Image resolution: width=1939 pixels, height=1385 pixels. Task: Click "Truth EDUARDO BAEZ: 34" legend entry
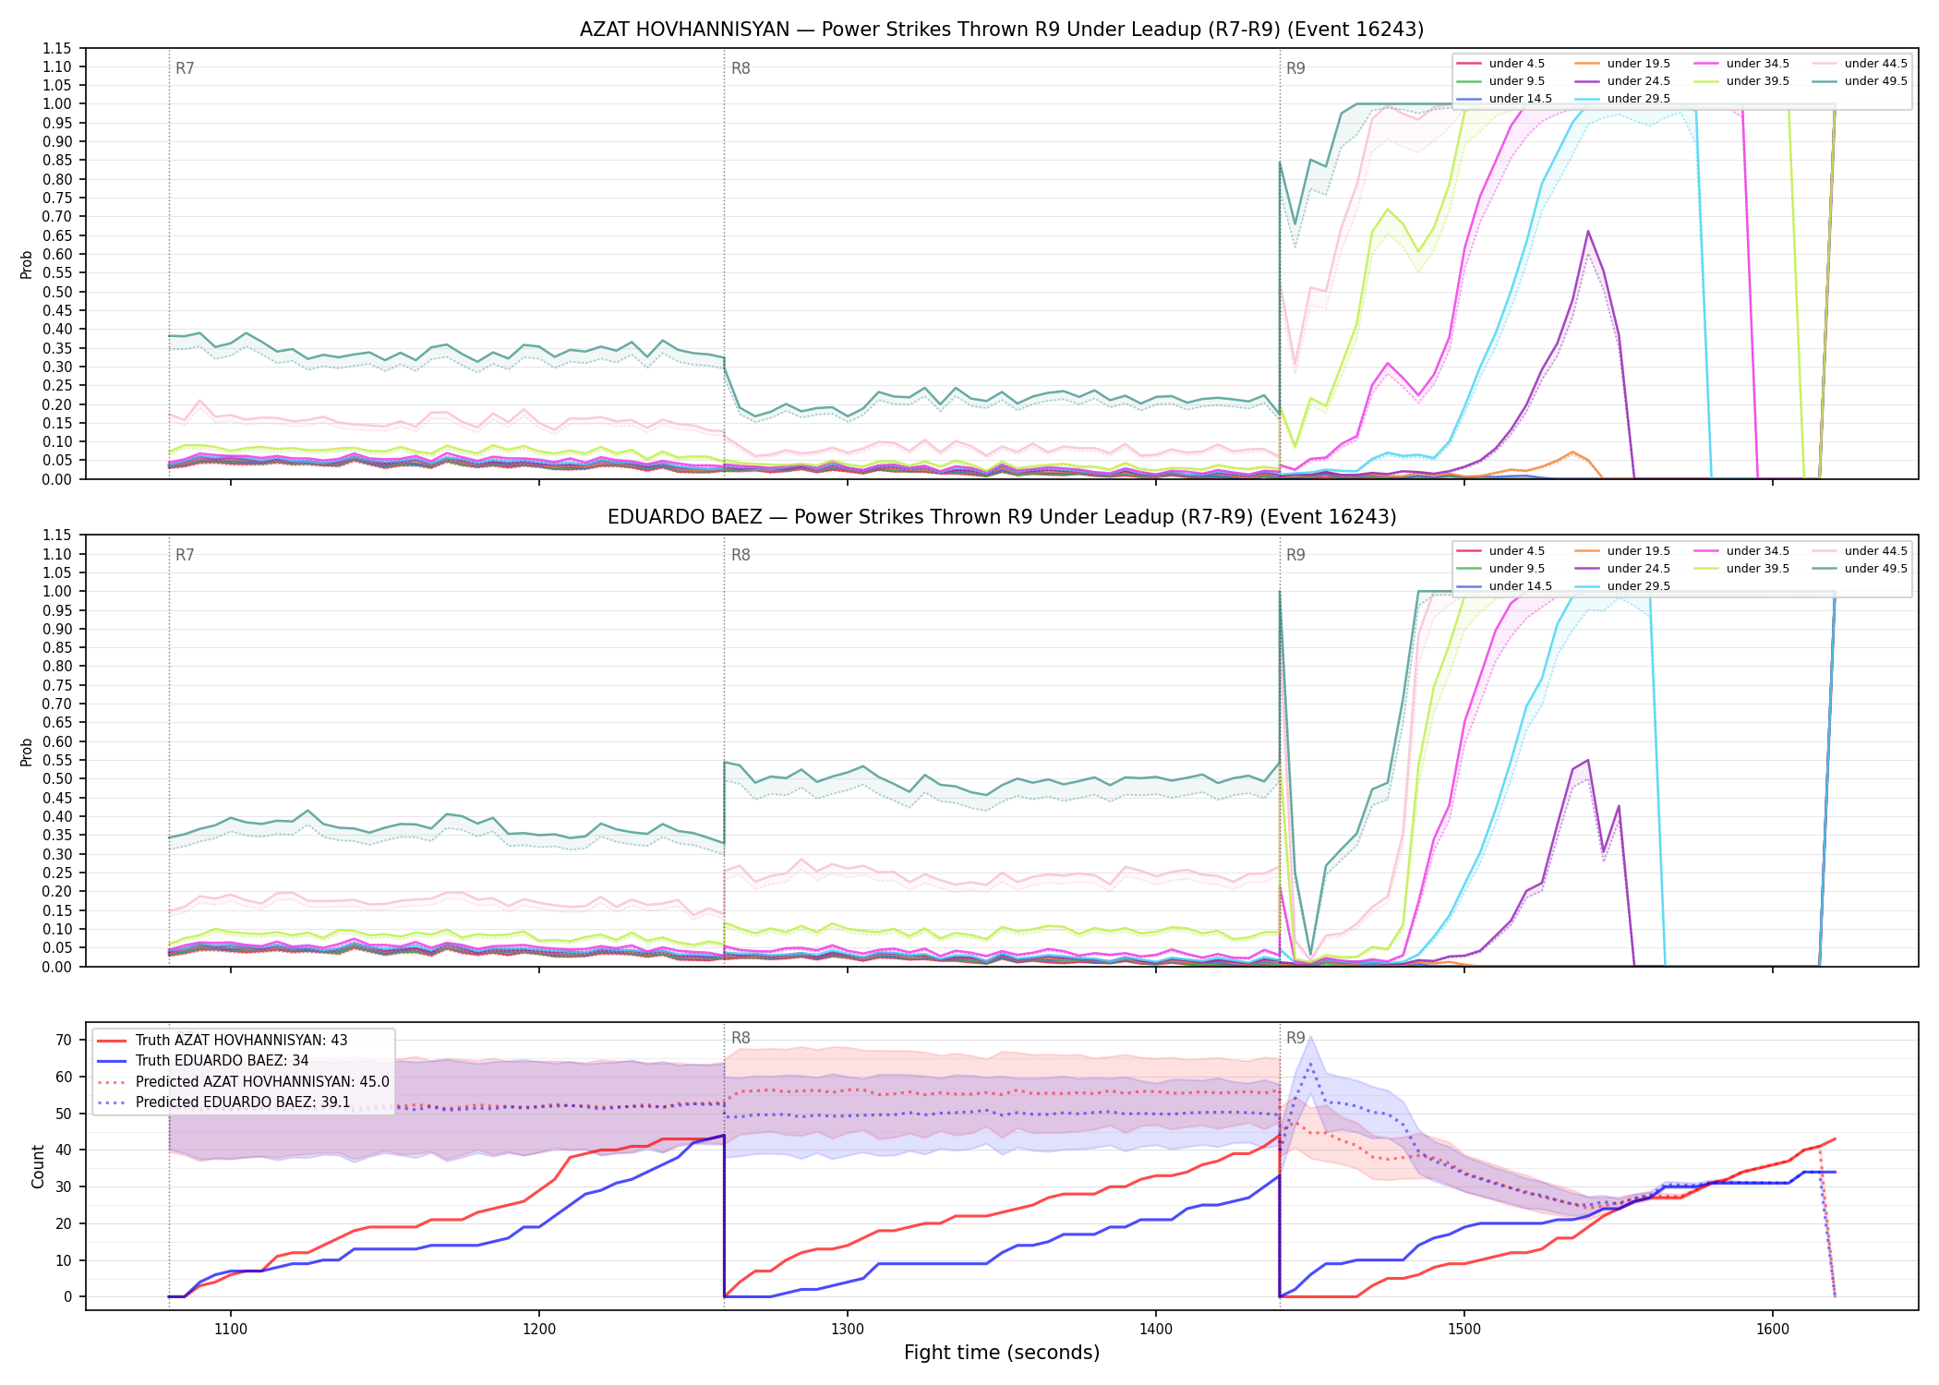[x=203, y=1061]
